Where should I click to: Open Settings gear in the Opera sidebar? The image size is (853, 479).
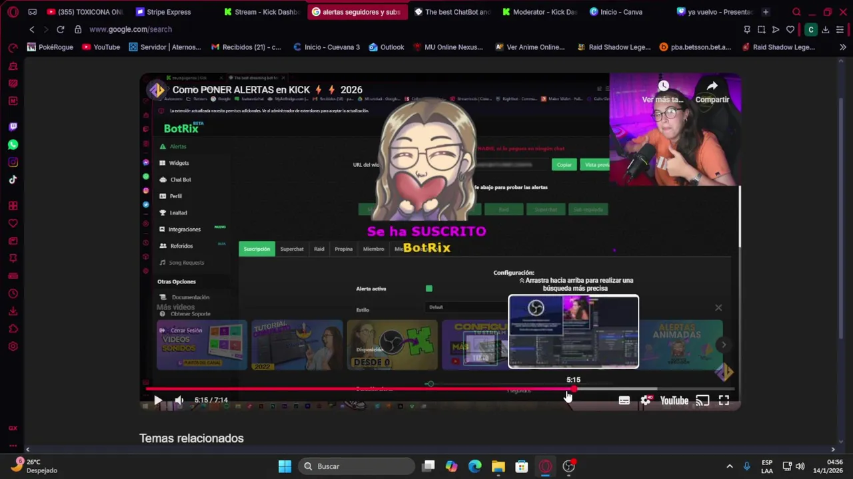(13, 346)
